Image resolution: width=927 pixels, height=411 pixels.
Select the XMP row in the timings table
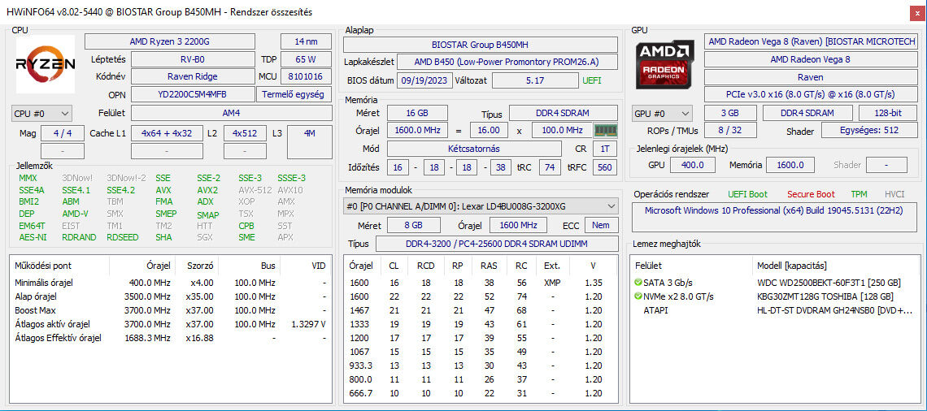[480, 283]
